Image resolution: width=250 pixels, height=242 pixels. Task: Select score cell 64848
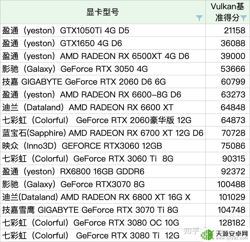coord(228,107)
